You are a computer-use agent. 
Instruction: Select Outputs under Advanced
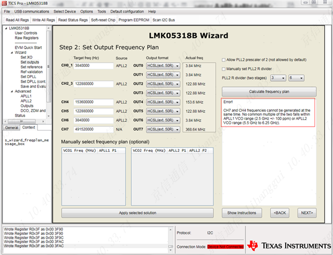(27, 106)
